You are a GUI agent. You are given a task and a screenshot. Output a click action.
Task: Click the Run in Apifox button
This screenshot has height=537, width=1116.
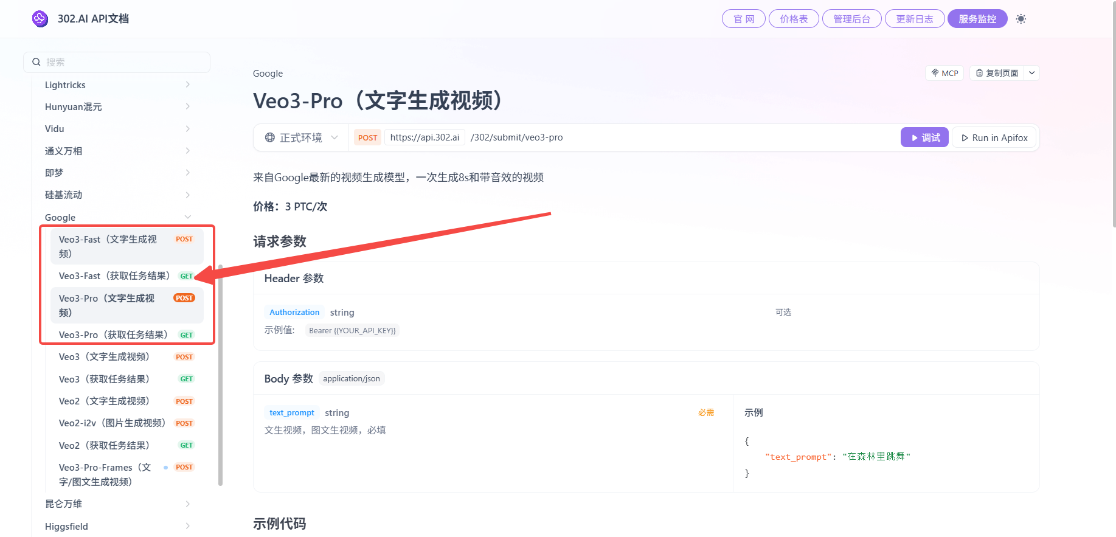(x=995, y=137)
